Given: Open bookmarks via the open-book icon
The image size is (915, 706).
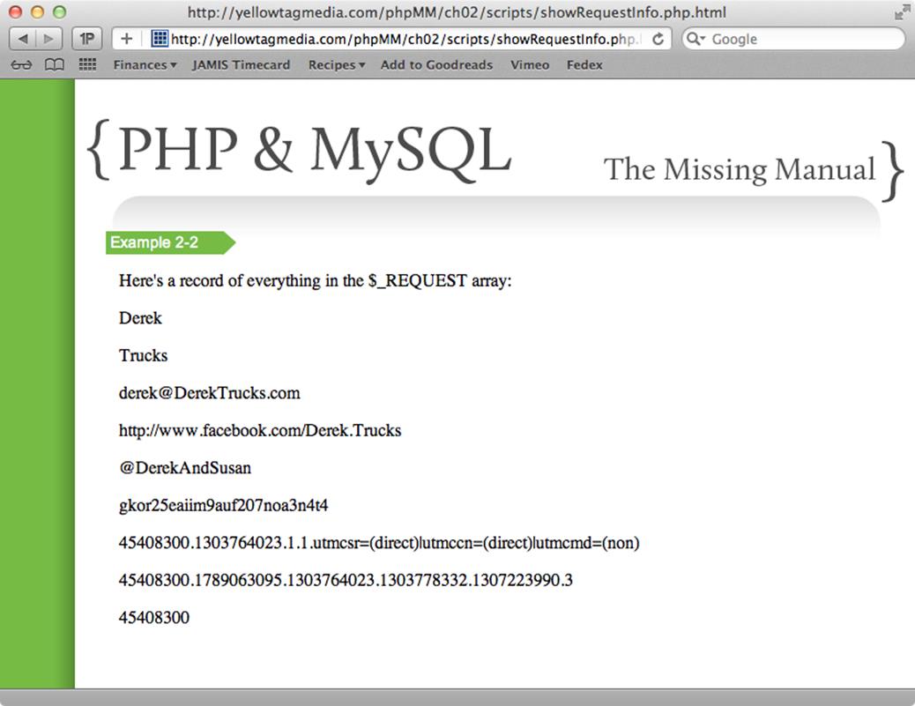Looking at the screenshot, I should [53, 64].
